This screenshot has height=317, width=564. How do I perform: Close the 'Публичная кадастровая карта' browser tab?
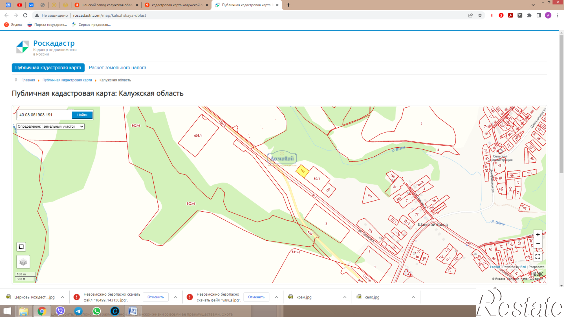pos(277,5)
